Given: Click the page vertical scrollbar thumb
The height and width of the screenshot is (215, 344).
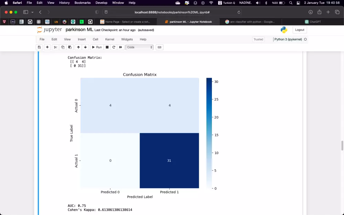Looking at the screenshot, I should coord(342,146).
